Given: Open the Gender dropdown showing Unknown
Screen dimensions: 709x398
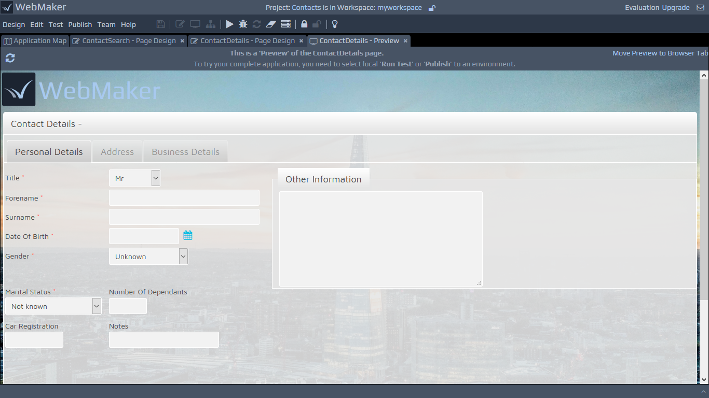Looking at the screenshot, I should coord(148,257).
